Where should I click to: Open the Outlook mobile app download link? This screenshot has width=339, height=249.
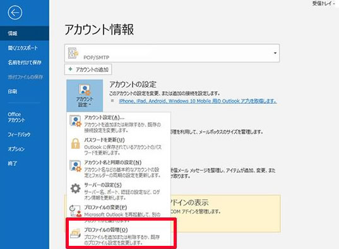coord(198,101)
